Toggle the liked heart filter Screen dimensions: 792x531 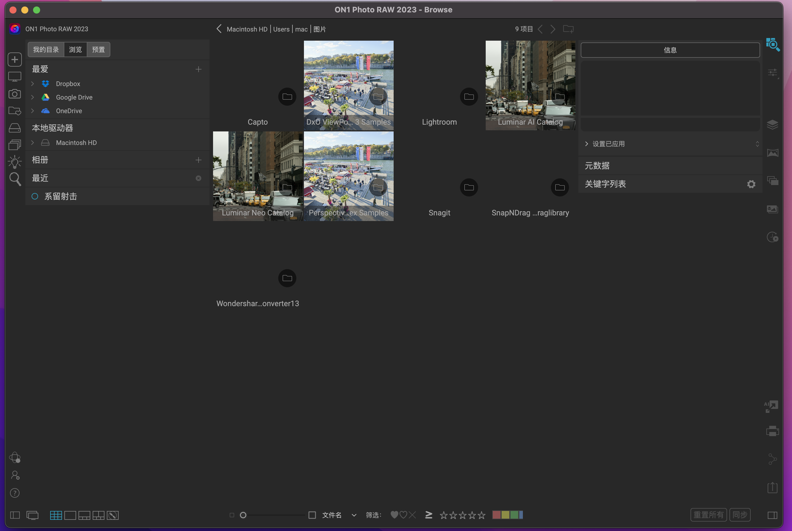394,515
